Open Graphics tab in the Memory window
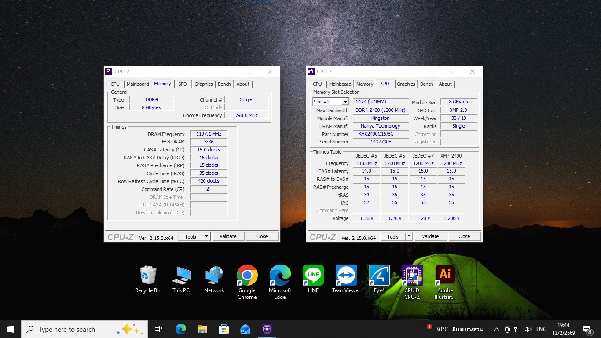Screen dimensions: 601x338 (x=204, y=84)
